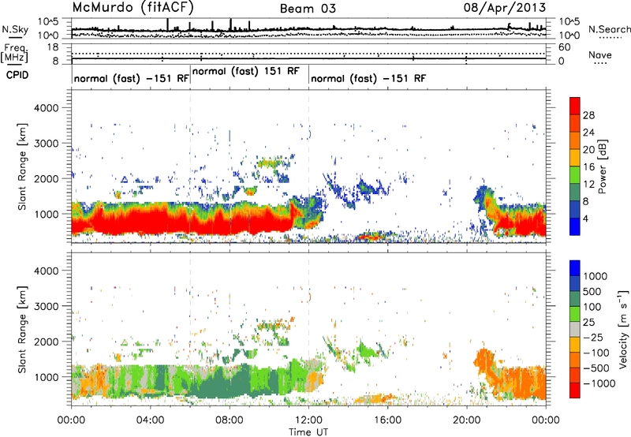Click the Nave legend label
Viewport: 631px width, 437px height.
[x=600, y=55]
